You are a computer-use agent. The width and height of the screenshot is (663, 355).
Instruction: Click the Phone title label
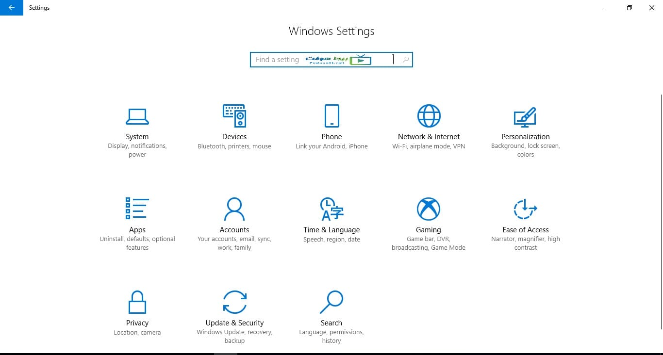click(331, 137)
